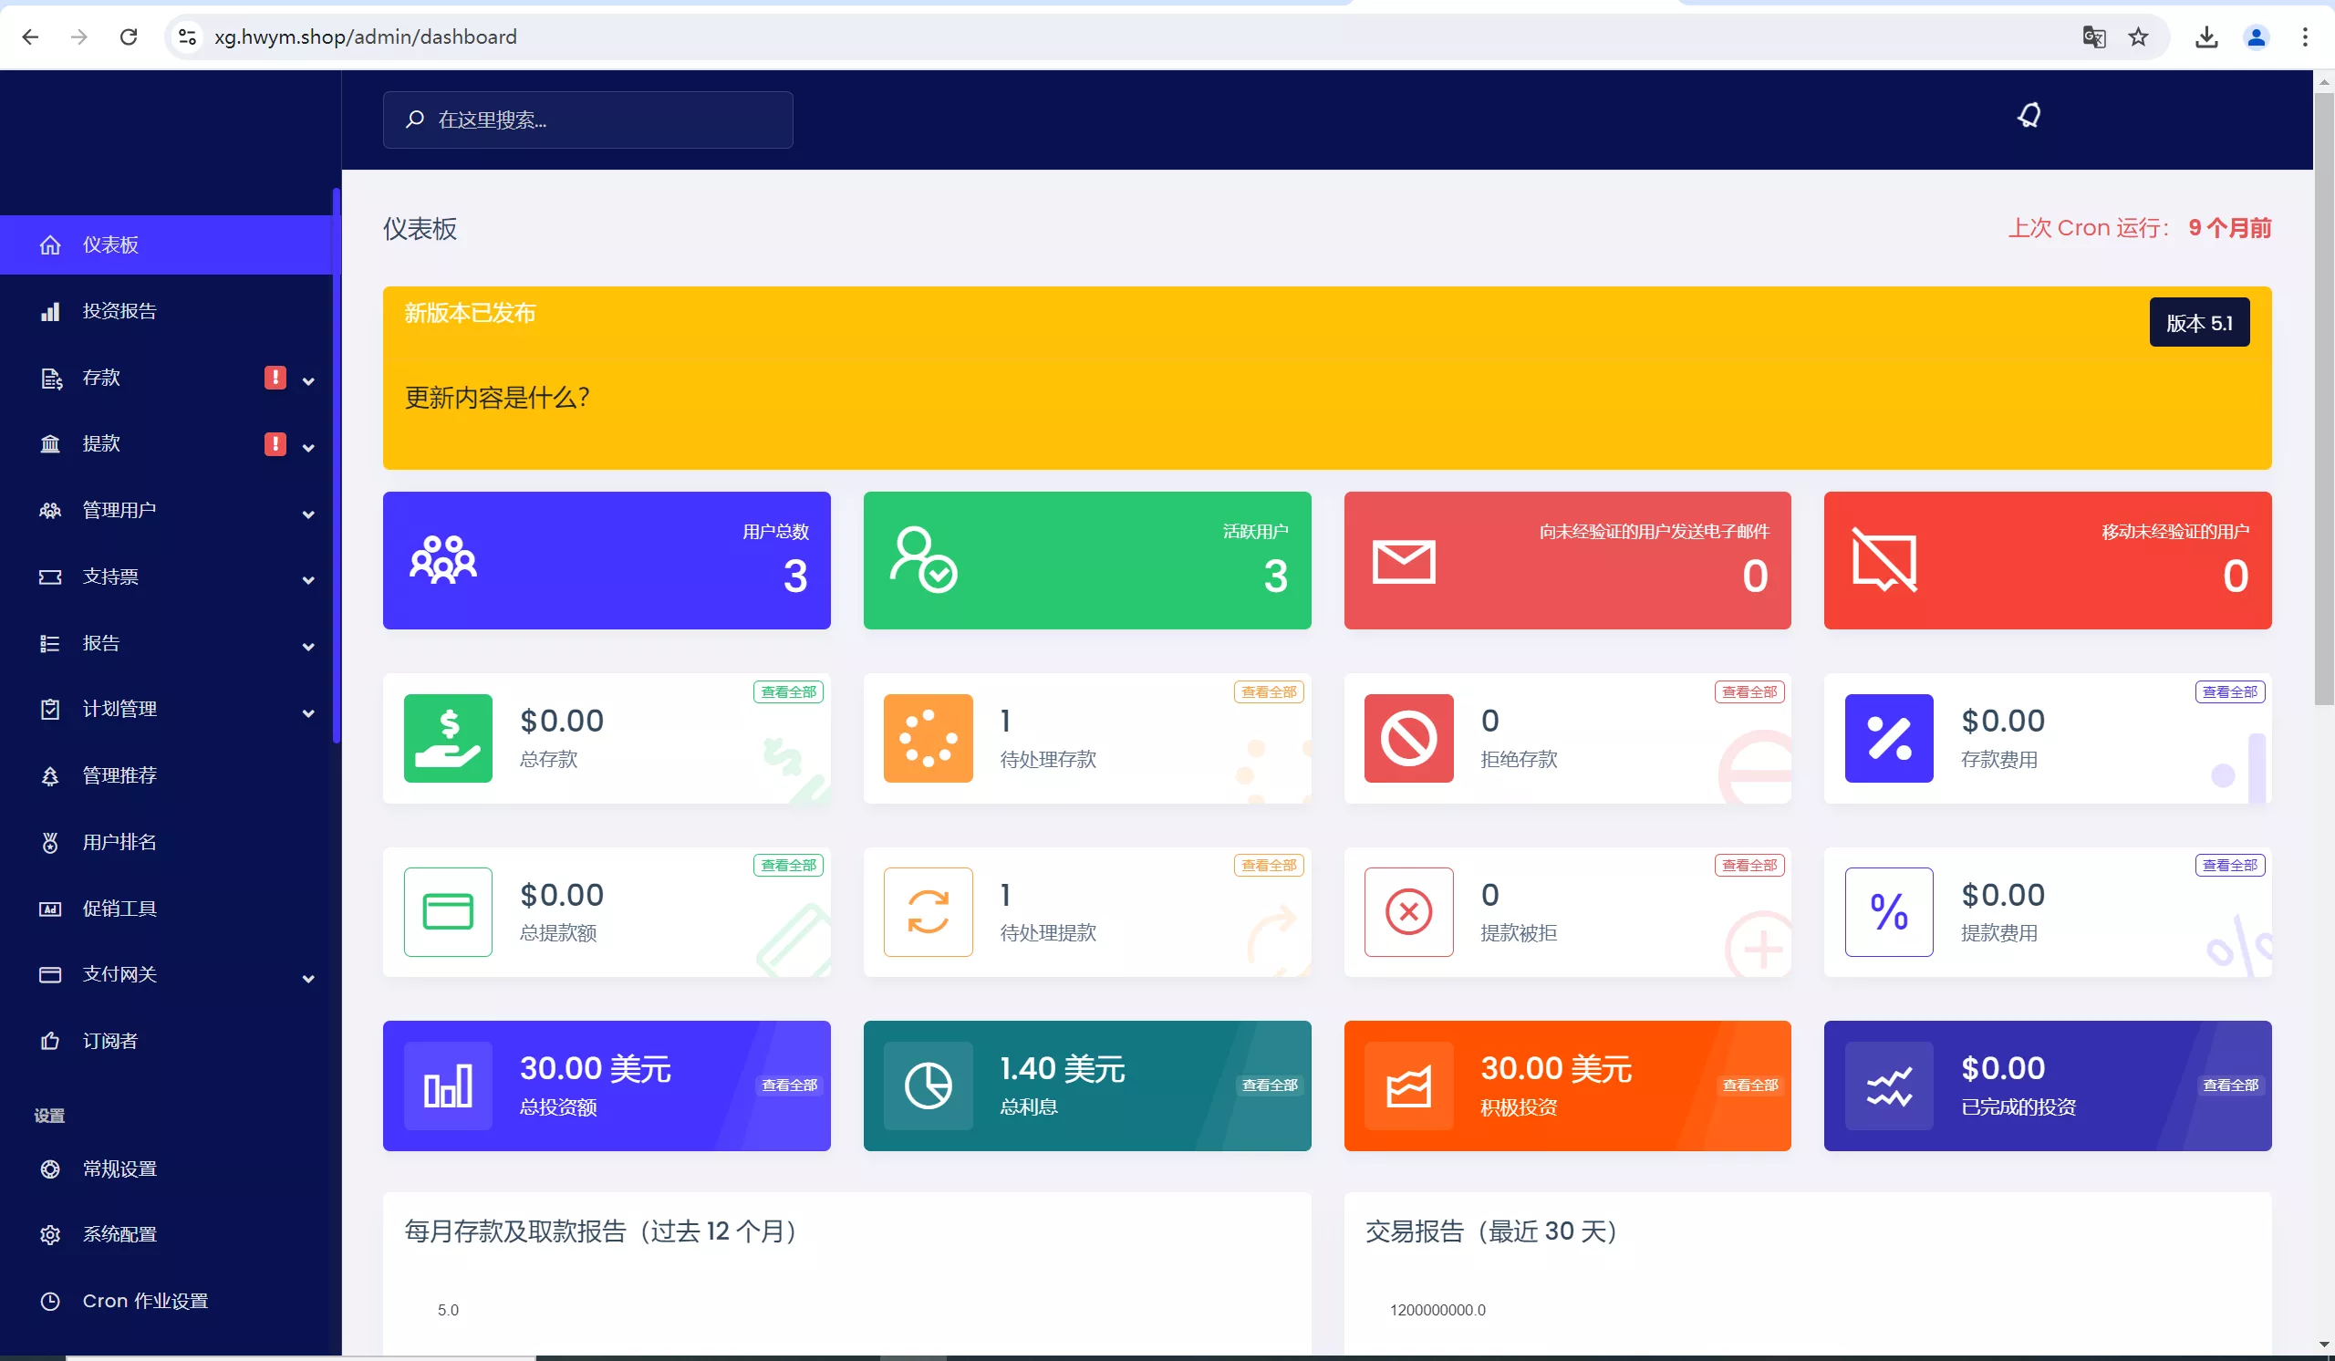This screenshot has height=1361, width=2335.
Task: Click the page's vertical scrollbar thumb
Action: point(2323,399)
